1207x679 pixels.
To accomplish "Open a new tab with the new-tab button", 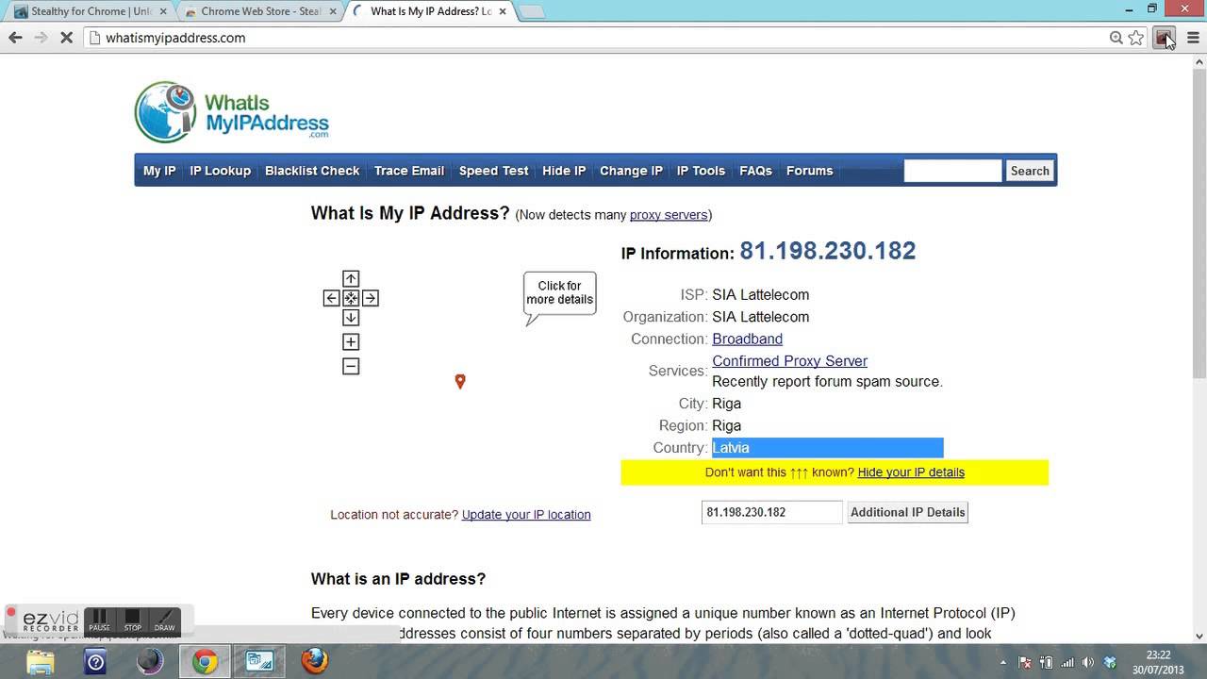I will click(531, 12).
